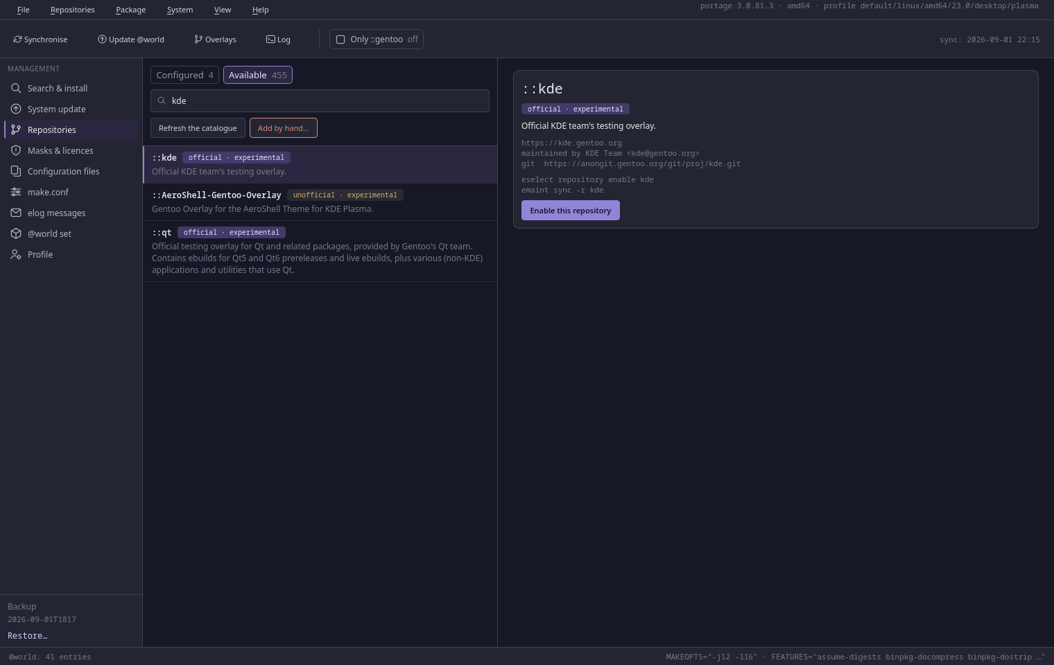This screenshot has width=1054, height=665.
Task: Open Configuration files in sidebar
Action: [x=71, y=171]
